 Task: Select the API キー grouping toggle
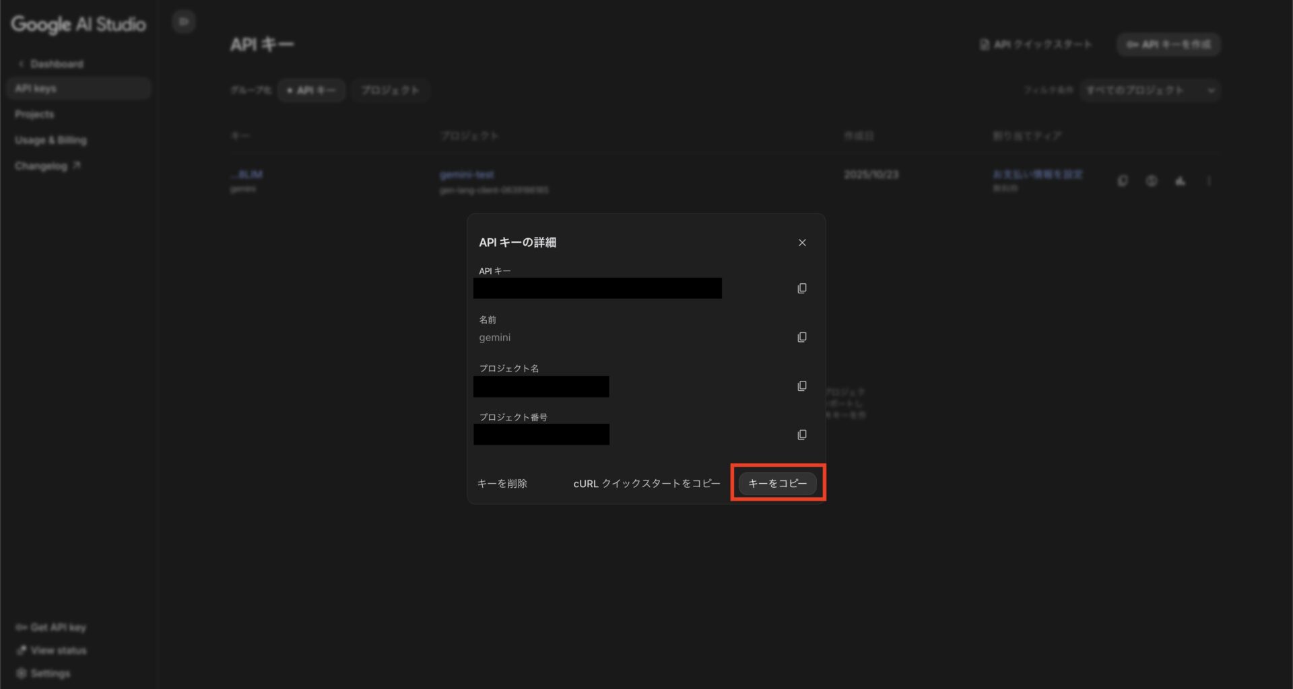[x=311, y=89]
